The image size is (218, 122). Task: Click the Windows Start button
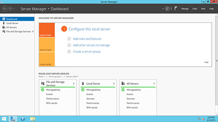pos(4,119)
